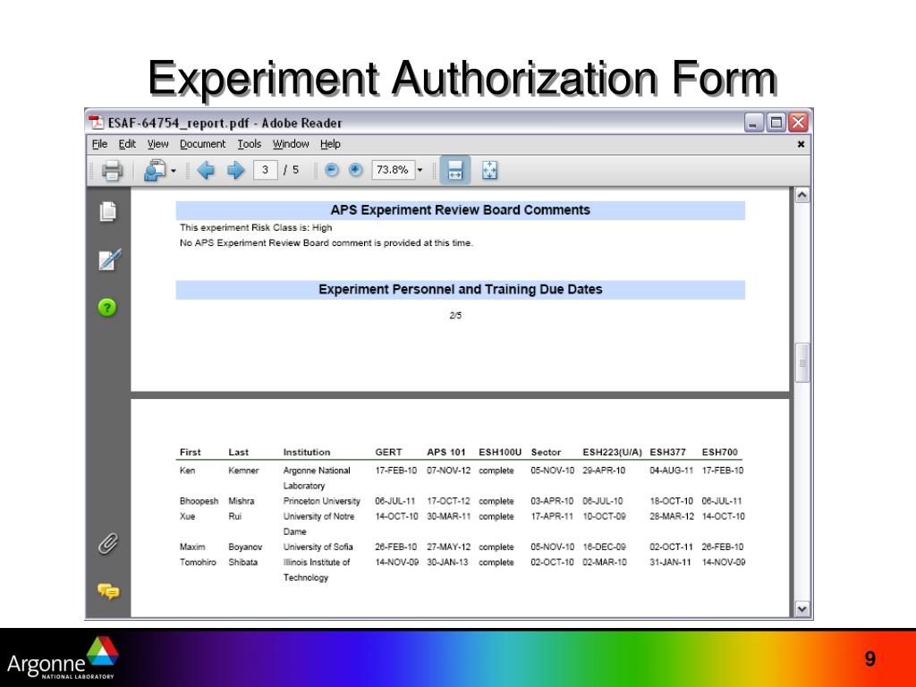Image resolution: width=916 pixels, height=687 pixels.
Task: Open the Comments speech bubble icon
Action: 108,591
